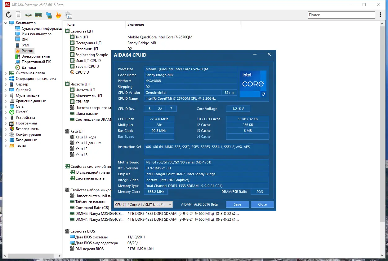This screenshot has height=261, width=388.
Task: Click the Значение column header
Action: pos(136,24)
